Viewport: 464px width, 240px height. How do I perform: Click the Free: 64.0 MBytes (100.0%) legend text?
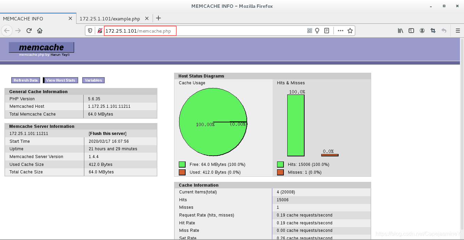(x=218, y=165)
